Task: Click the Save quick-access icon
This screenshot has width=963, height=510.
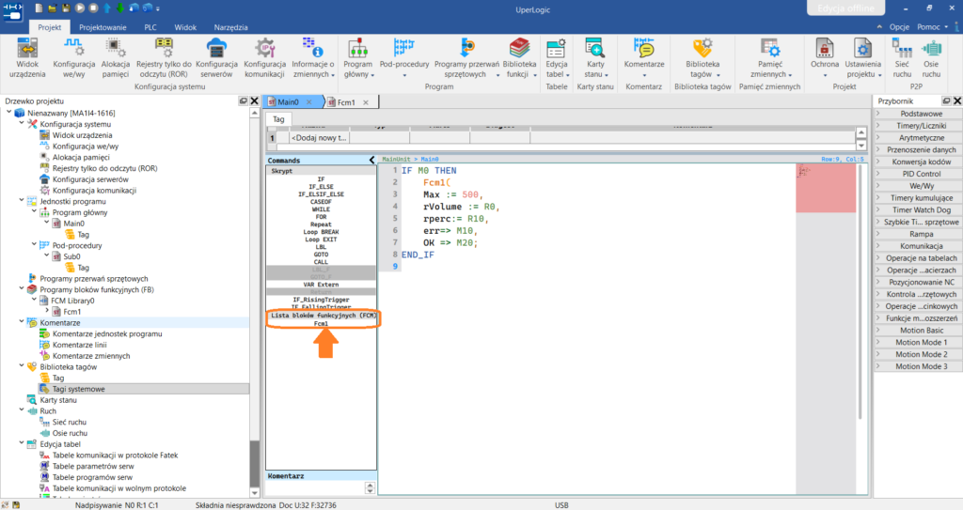Action: click(67, 8)
